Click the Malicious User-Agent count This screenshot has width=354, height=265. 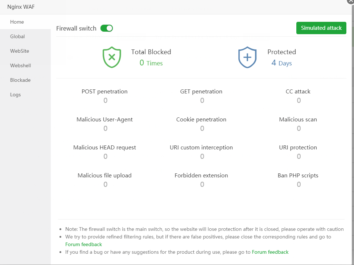[x=105, y=128]
